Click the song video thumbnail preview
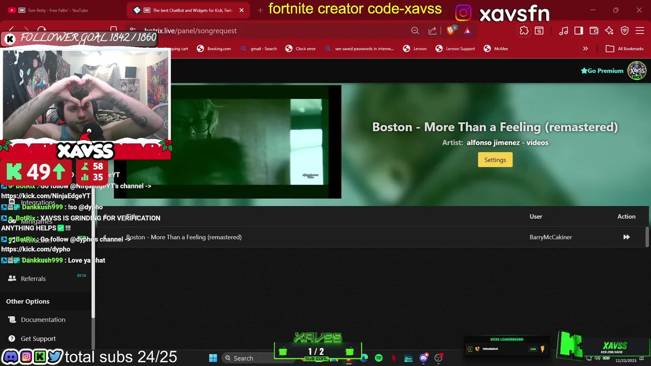 tap(228, 142)
